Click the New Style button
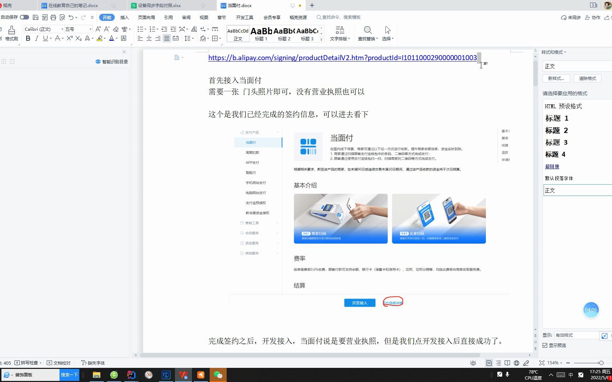 pyautogui.click(x=556, y=79)
